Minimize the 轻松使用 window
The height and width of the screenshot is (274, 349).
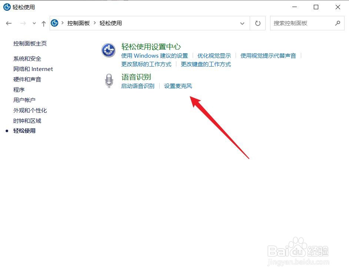[295, 7]
